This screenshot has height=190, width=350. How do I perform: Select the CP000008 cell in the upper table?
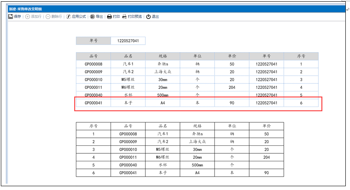(x=93, y=64)
